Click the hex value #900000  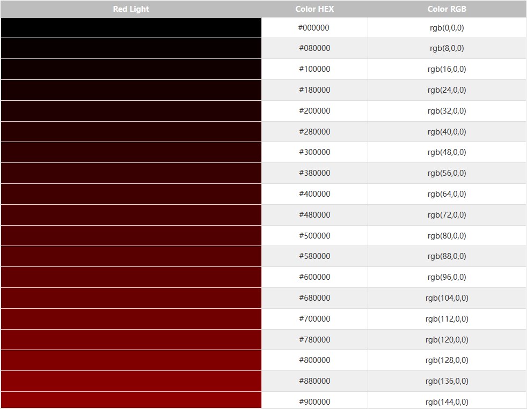(314, 401)
